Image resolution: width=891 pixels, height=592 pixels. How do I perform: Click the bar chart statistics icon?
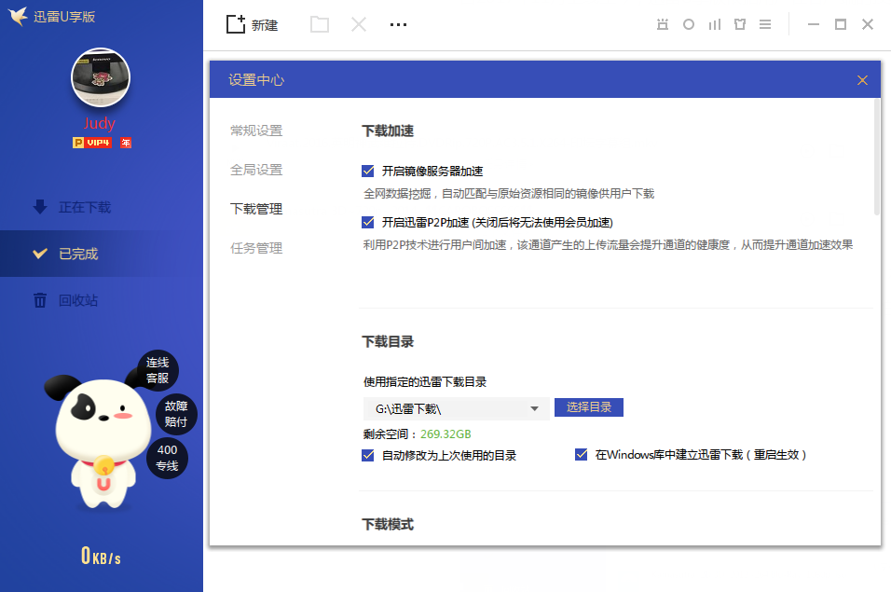pyautogui.click(x=715, y=24)
